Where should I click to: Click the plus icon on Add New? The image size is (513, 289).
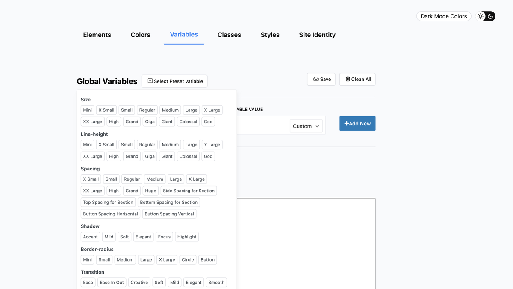[x=348, y=123]
